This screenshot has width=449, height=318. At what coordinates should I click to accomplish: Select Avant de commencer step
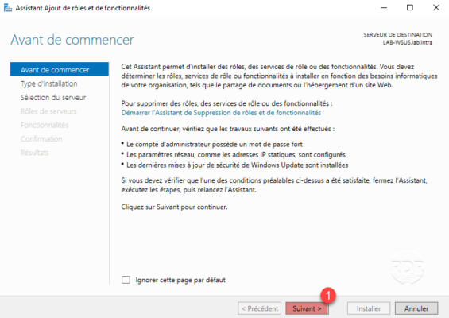point(60,70)
